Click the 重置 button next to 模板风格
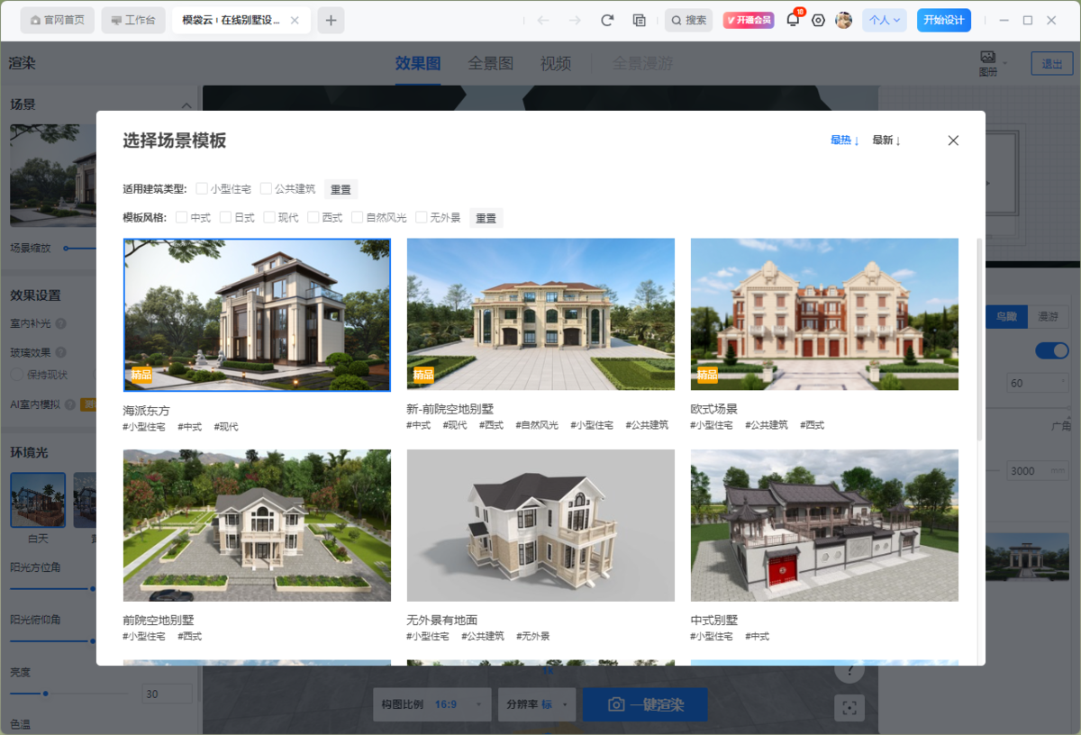 [486, 217]
